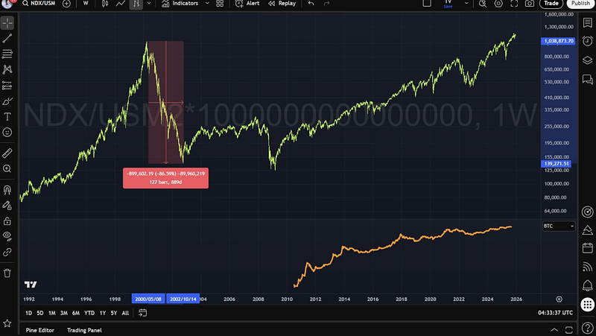The height and width of the screenshot is (336, 596).
Task: Set date range to 1M
Action: pyautogui.click(x=51, y=313)
